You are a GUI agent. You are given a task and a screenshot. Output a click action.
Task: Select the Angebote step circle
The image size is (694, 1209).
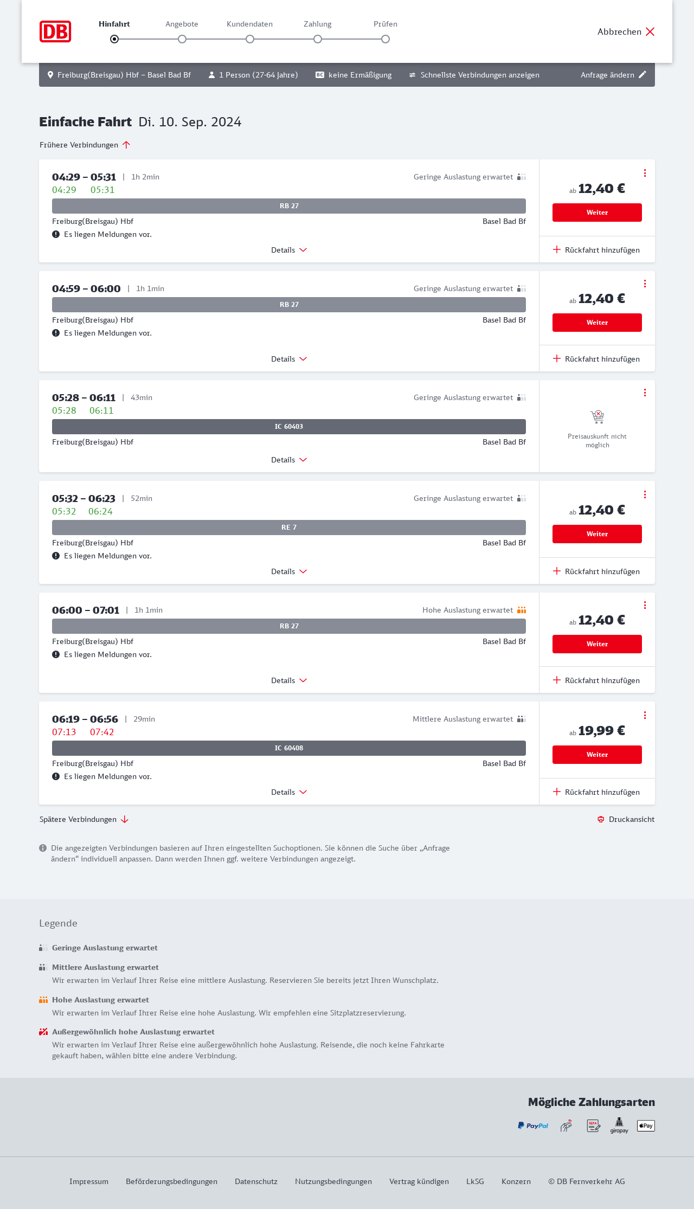click(182, 39)
